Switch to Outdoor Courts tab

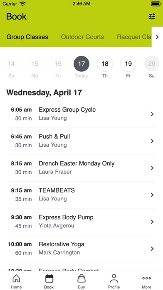coord(82,37)
